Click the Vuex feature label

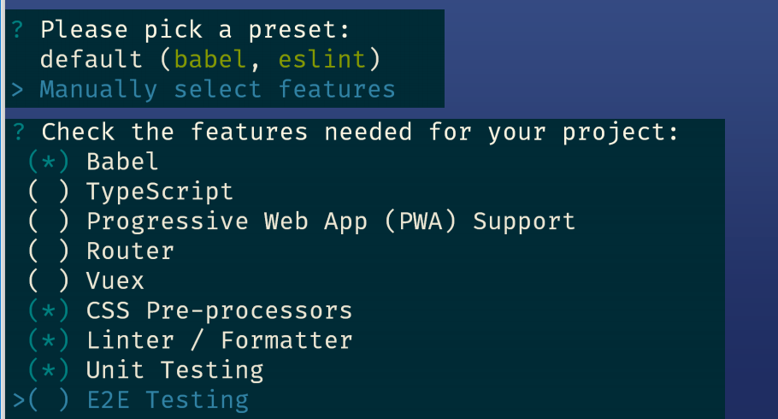[115, 280]
